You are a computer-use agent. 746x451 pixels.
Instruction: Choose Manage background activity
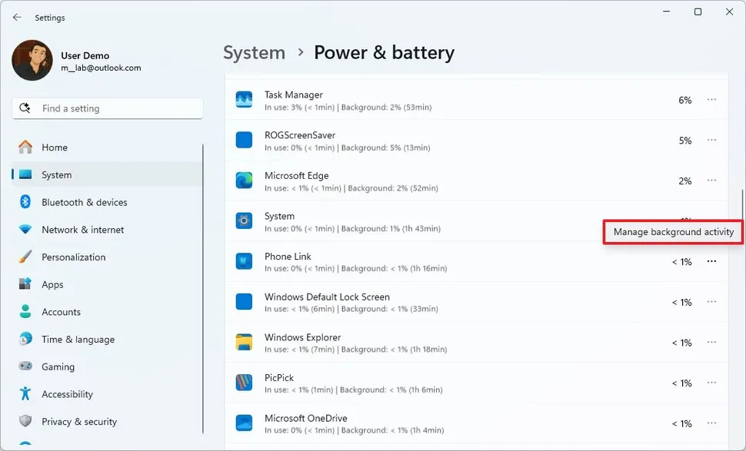672,231
